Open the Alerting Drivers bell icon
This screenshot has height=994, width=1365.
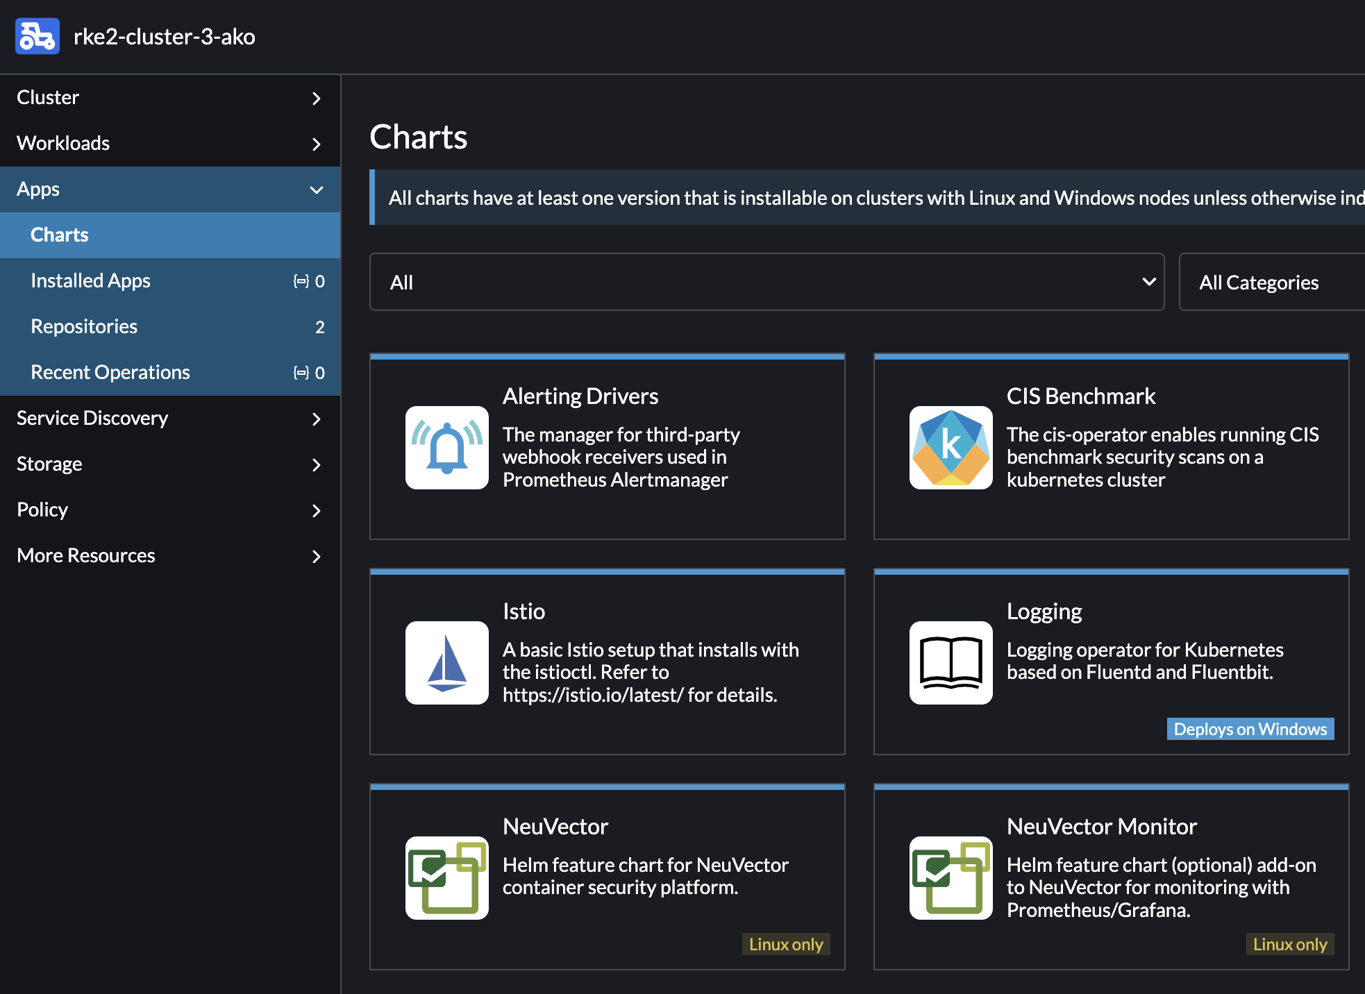447,448
